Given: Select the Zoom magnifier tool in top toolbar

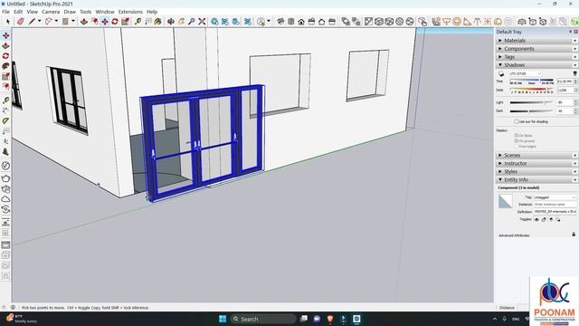Looking at the screenshot, I should pos(191,22).
